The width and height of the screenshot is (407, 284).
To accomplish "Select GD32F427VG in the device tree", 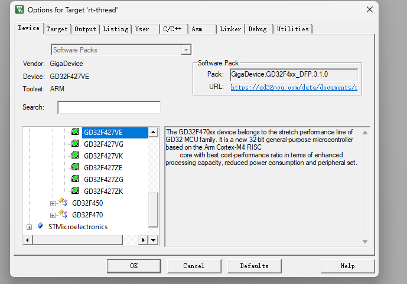I will 103,144.
